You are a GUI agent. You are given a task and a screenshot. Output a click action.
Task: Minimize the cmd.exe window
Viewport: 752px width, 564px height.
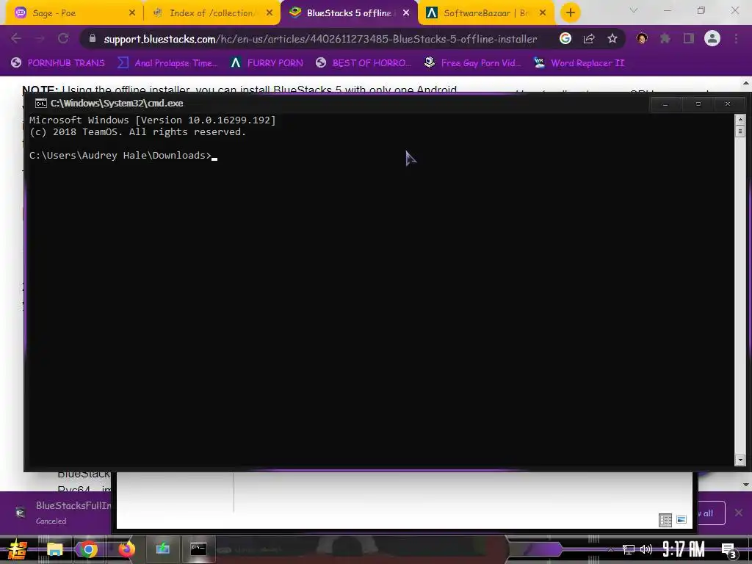click(665, 104)
